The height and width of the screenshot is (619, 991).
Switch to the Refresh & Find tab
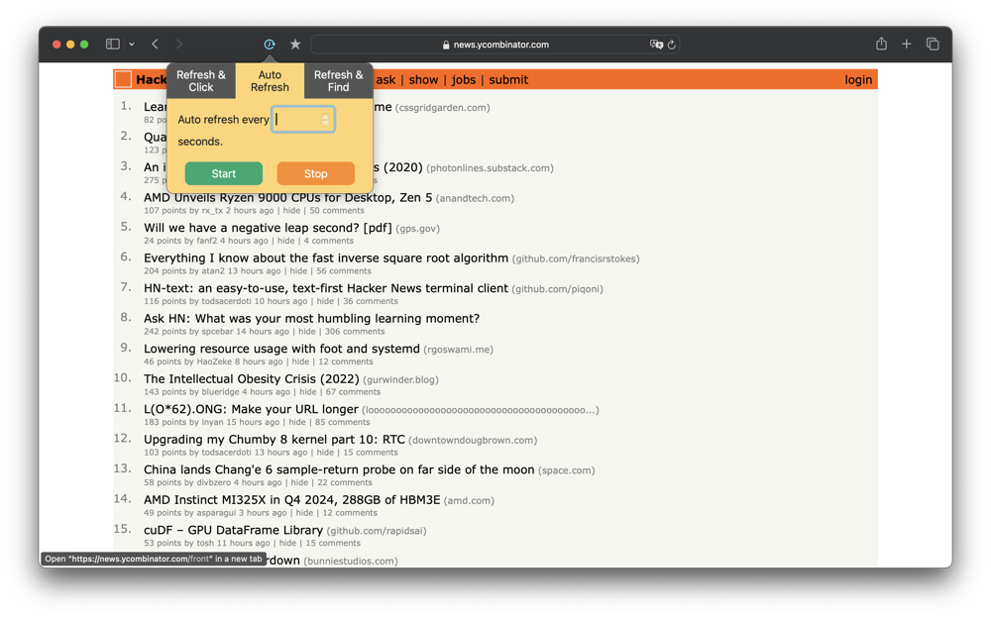[x=339, y=81]
